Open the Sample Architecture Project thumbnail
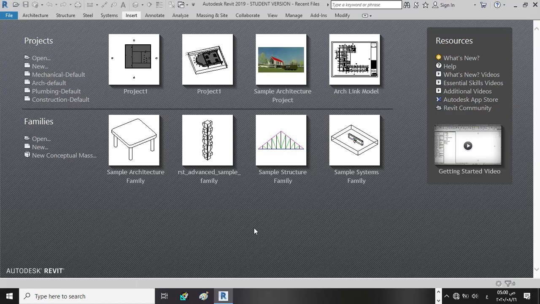The image size is (540, 304). [281, 60]
